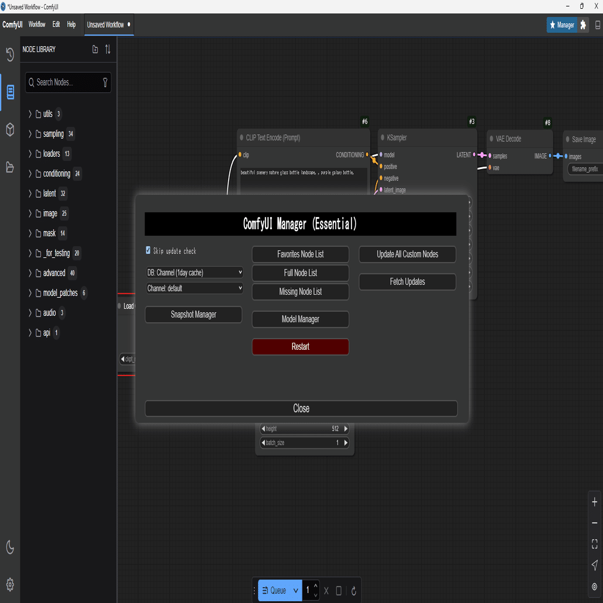Click the clear pending tasks icon
This screenshot has height=603, width=603.
339,591
